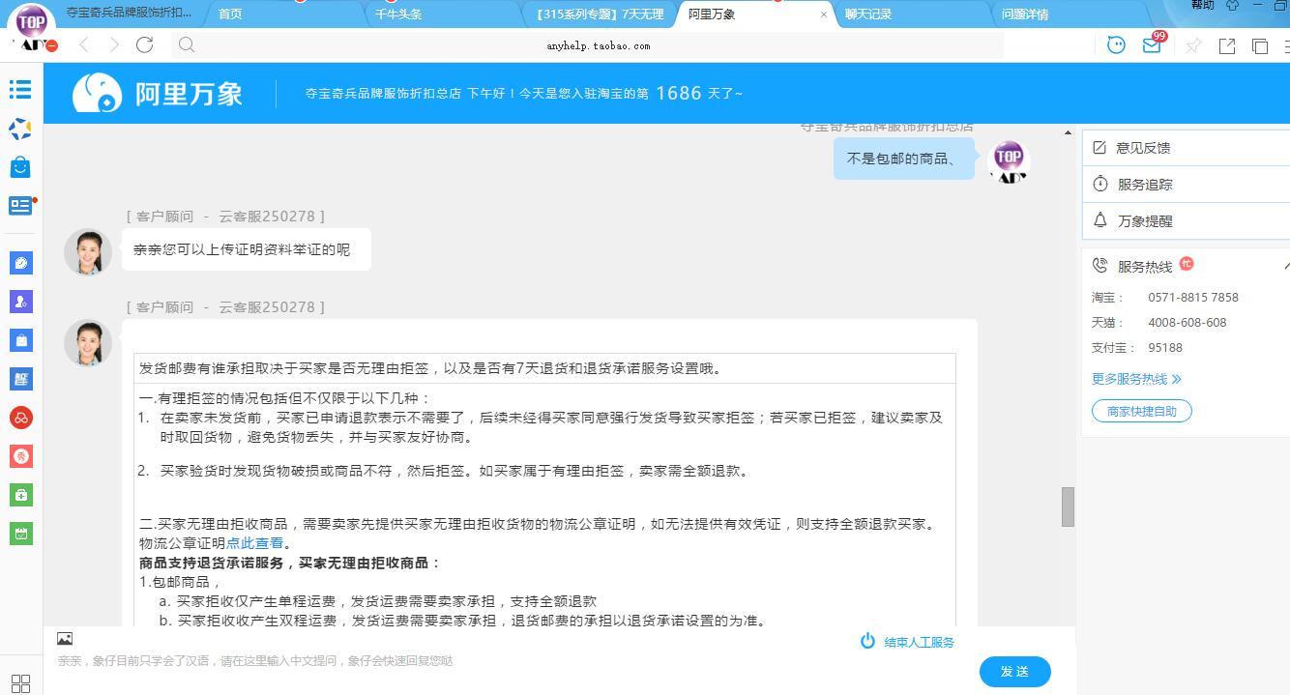Switch to the 聊天记录 tab
The width and height of the screenshot is (1290, 695).
(x=867, y=14)
